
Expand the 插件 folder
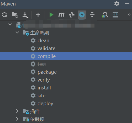17,111
